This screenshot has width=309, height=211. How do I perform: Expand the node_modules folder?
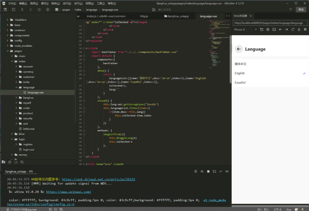coord(7,46)
